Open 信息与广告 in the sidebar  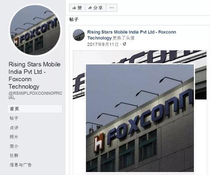click(x=21, y=165)
